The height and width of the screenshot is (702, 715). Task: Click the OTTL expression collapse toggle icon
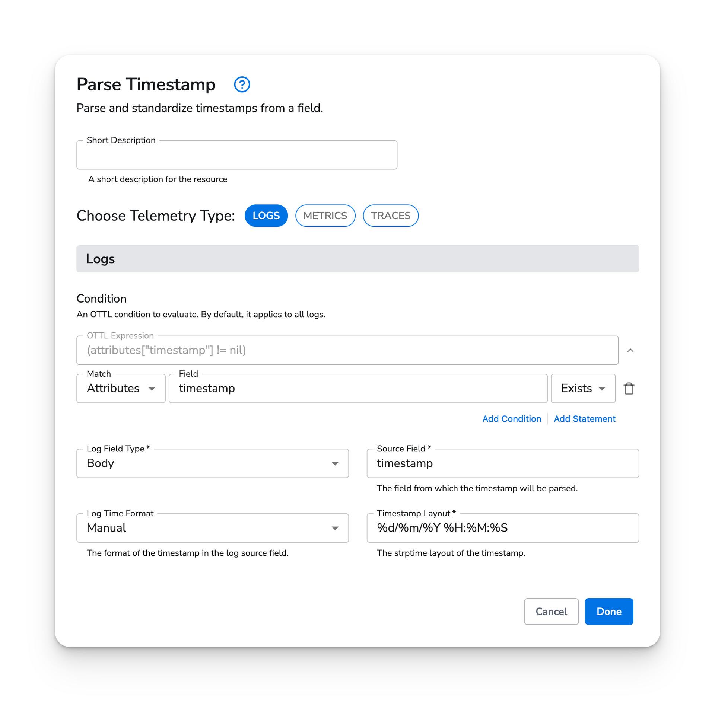pos(630,350)
